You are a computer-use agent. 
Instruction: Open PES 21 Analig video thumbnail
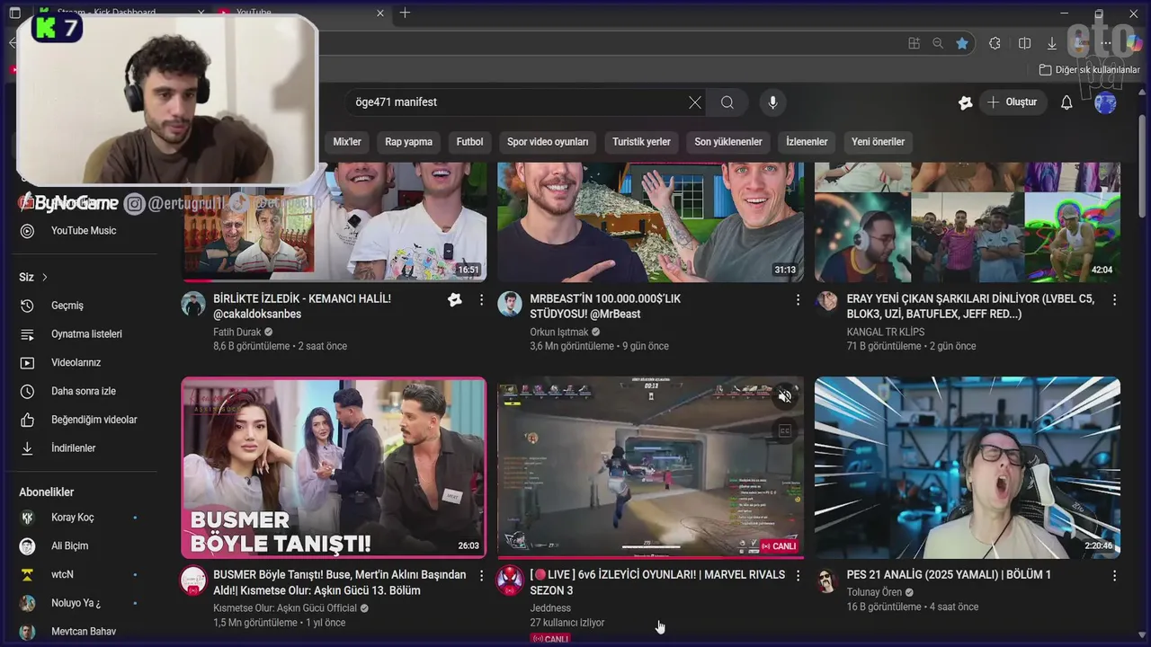(968, 467)
